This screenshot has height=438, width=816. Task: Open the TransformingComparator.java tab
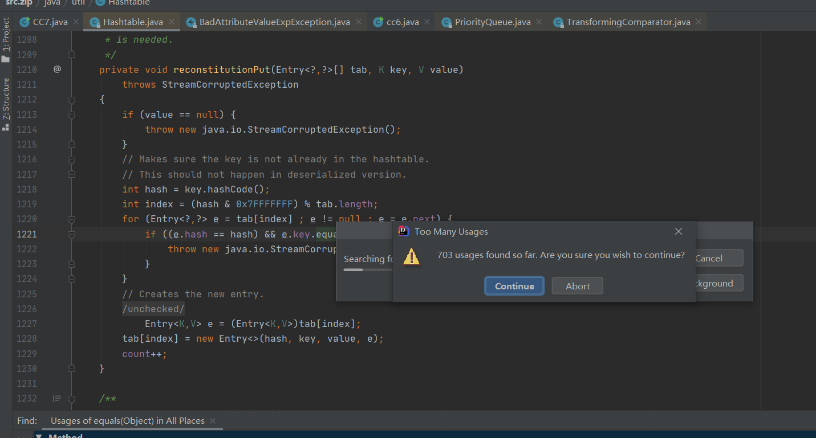tap(628, 22)
